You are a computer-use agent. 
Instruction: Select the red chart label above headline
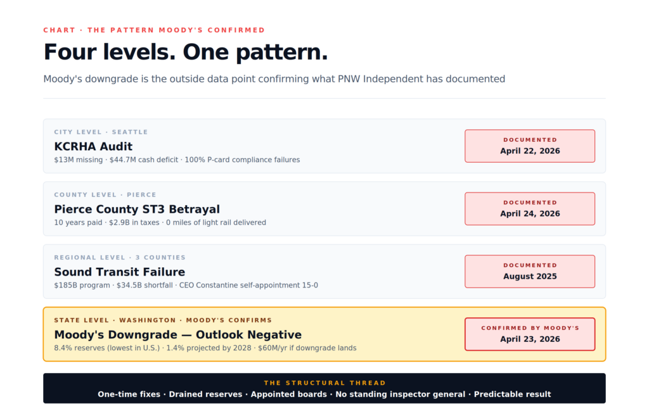[x=154, y=30]
